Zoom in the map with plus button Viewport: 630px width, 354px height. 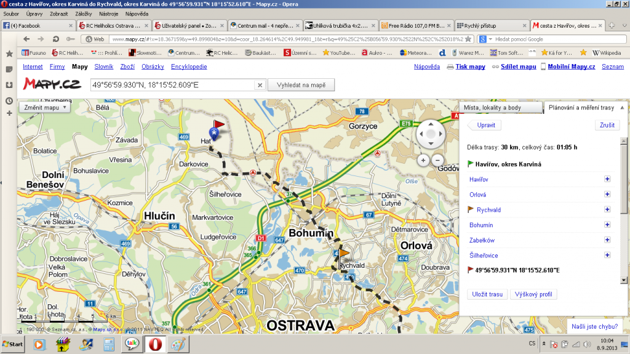[423, 160]
